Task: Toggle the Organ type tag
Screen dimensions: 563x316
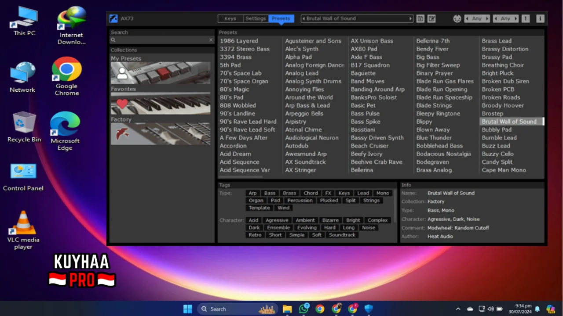Action: [x=256, y=201]
